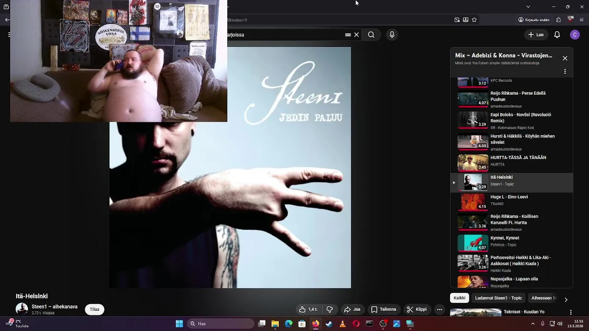
Task: Switch to Firefox on the taskbar
Action: (315, 324)
